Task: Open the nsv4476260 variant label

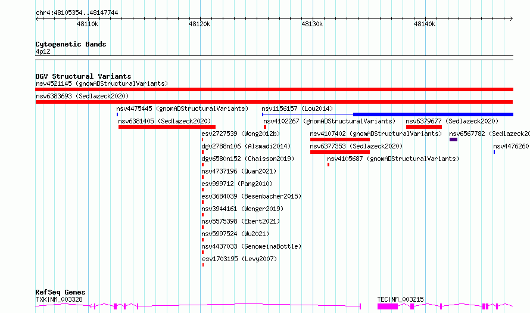Action: pyautogui.click(x=512, y=146)
